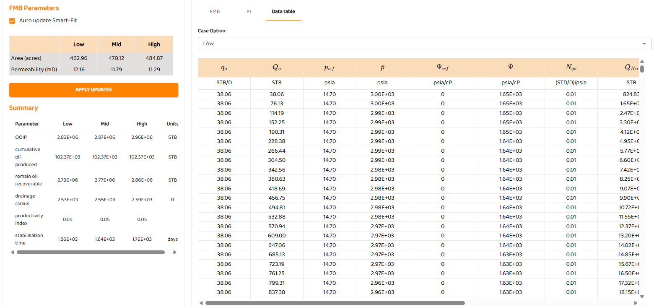Select the Mid Permeability cell 11.79
Viewport: 654px width, 307px height.
pyautogui.click(x=116, y=70)
